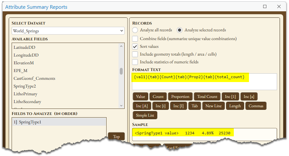Click the fields list scroll down arrow

point(121,106)
